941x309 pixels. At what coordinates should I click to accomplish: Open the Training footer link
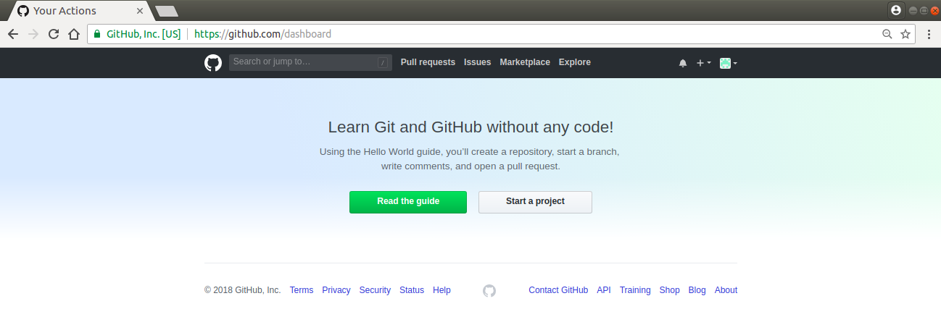pos(635,290)
